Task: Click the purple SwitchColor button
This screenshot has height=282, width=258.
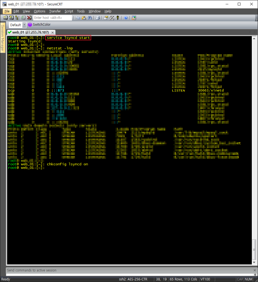Action: (x=39, y=25)
